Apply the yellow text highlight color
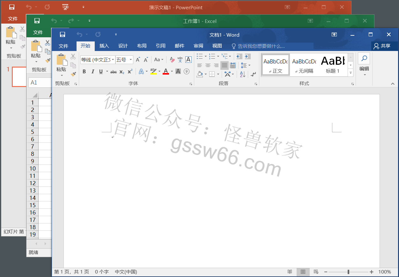The image size is (399, 277). pos(153,71)
